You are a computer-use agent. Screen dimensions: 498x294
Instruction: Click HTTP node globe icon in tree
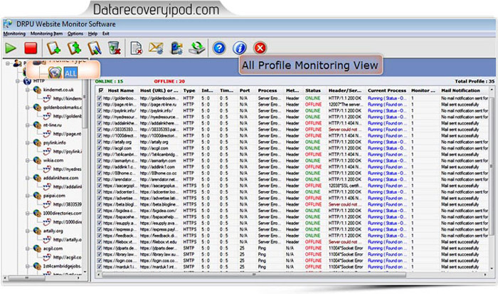[x=27, y=81]
